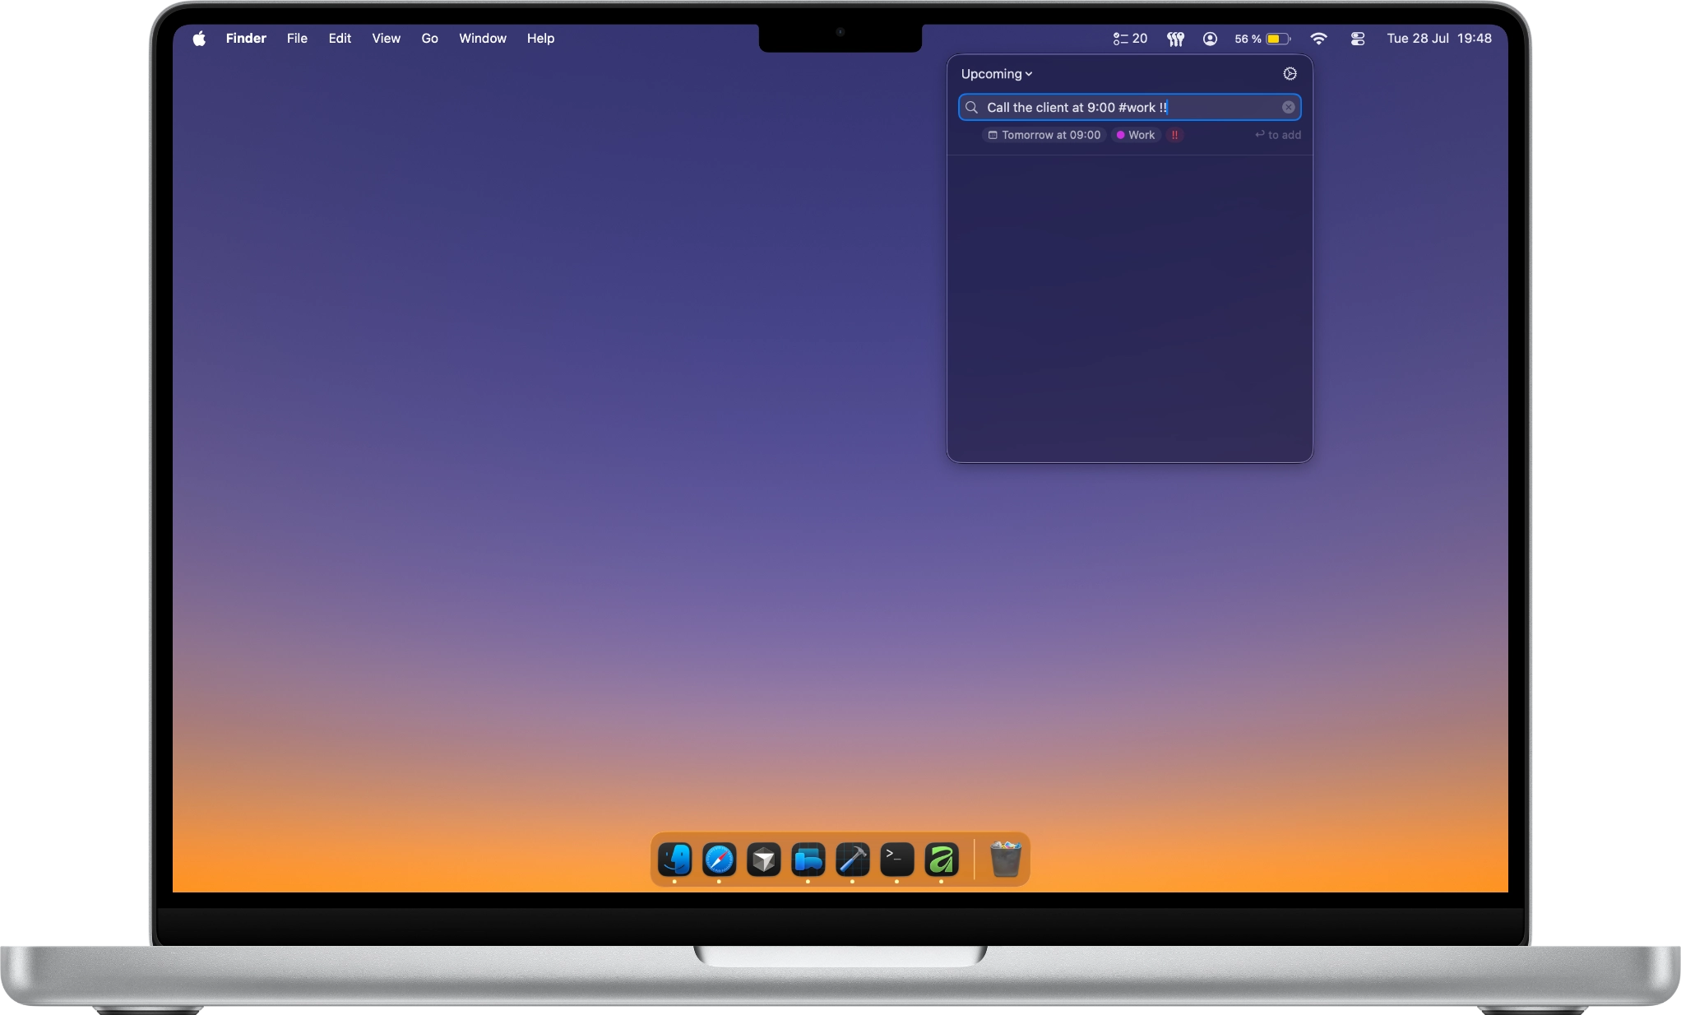This screenshot has width=1681, height=1015.
Task: Click the Tomorrow at 09:00 date chip
Action: coord(1044,135)
